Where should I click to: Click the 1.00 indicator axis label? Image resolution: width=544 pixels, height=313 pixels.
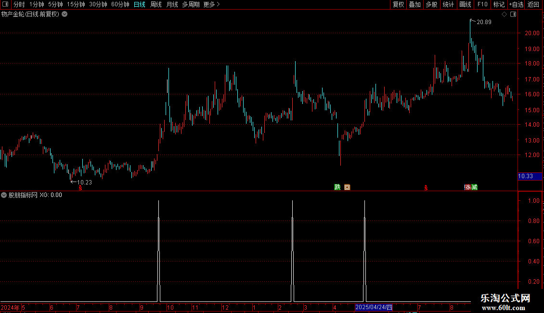[x=533, y=201]
